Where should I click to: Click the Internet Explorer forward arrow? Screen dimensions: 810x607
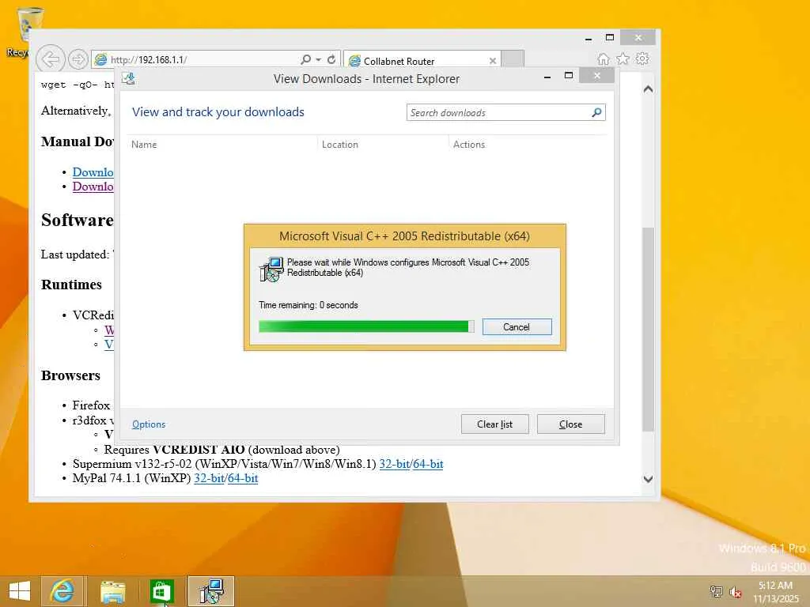point(78,59)
